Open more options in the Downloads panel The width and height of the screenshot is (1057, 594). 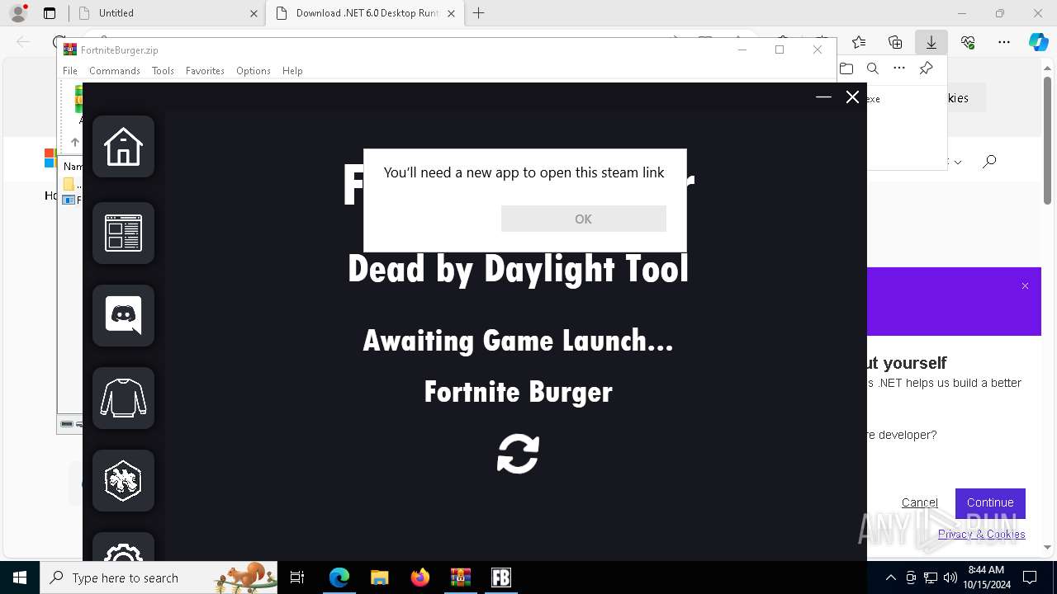point(899,68)
